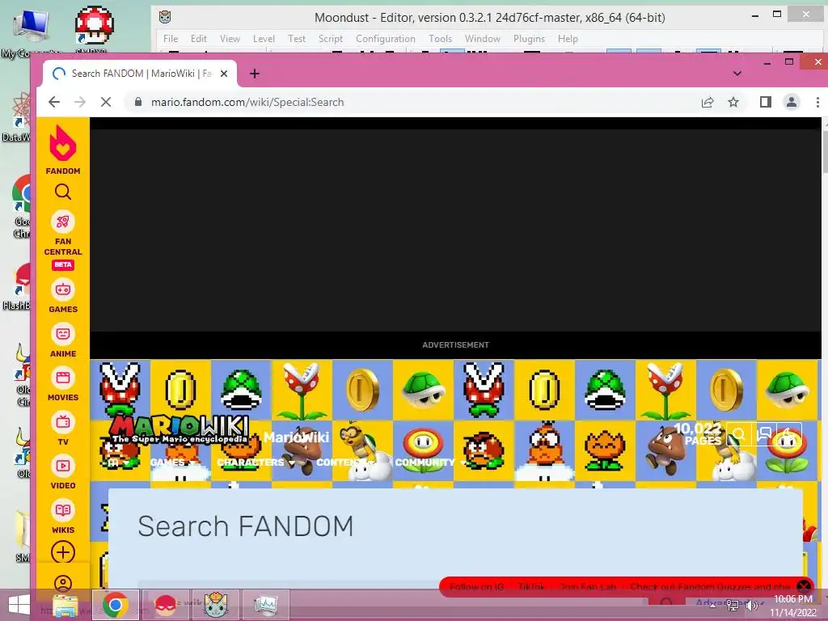Go back with the browser back arrow

[54, 102]
